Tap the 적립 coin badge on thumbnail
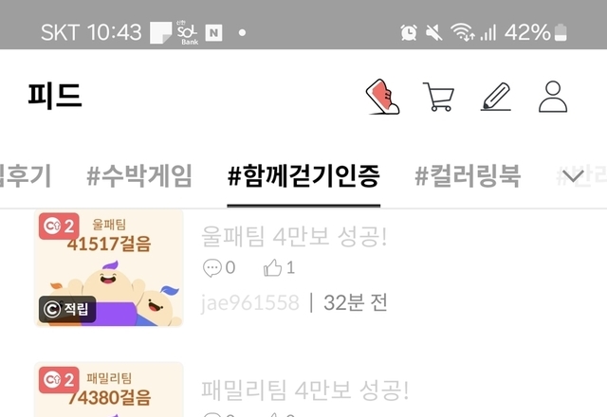 coord(67,309)
